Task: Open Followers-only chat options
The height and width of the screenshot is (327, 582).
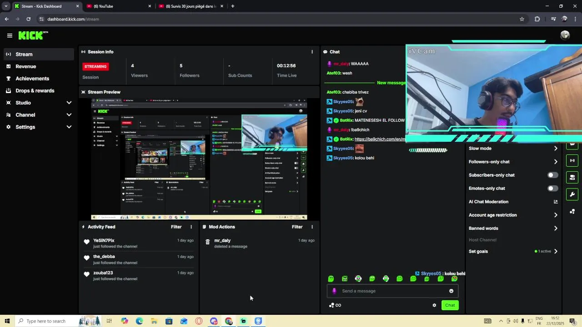Action: click(513, 162)
